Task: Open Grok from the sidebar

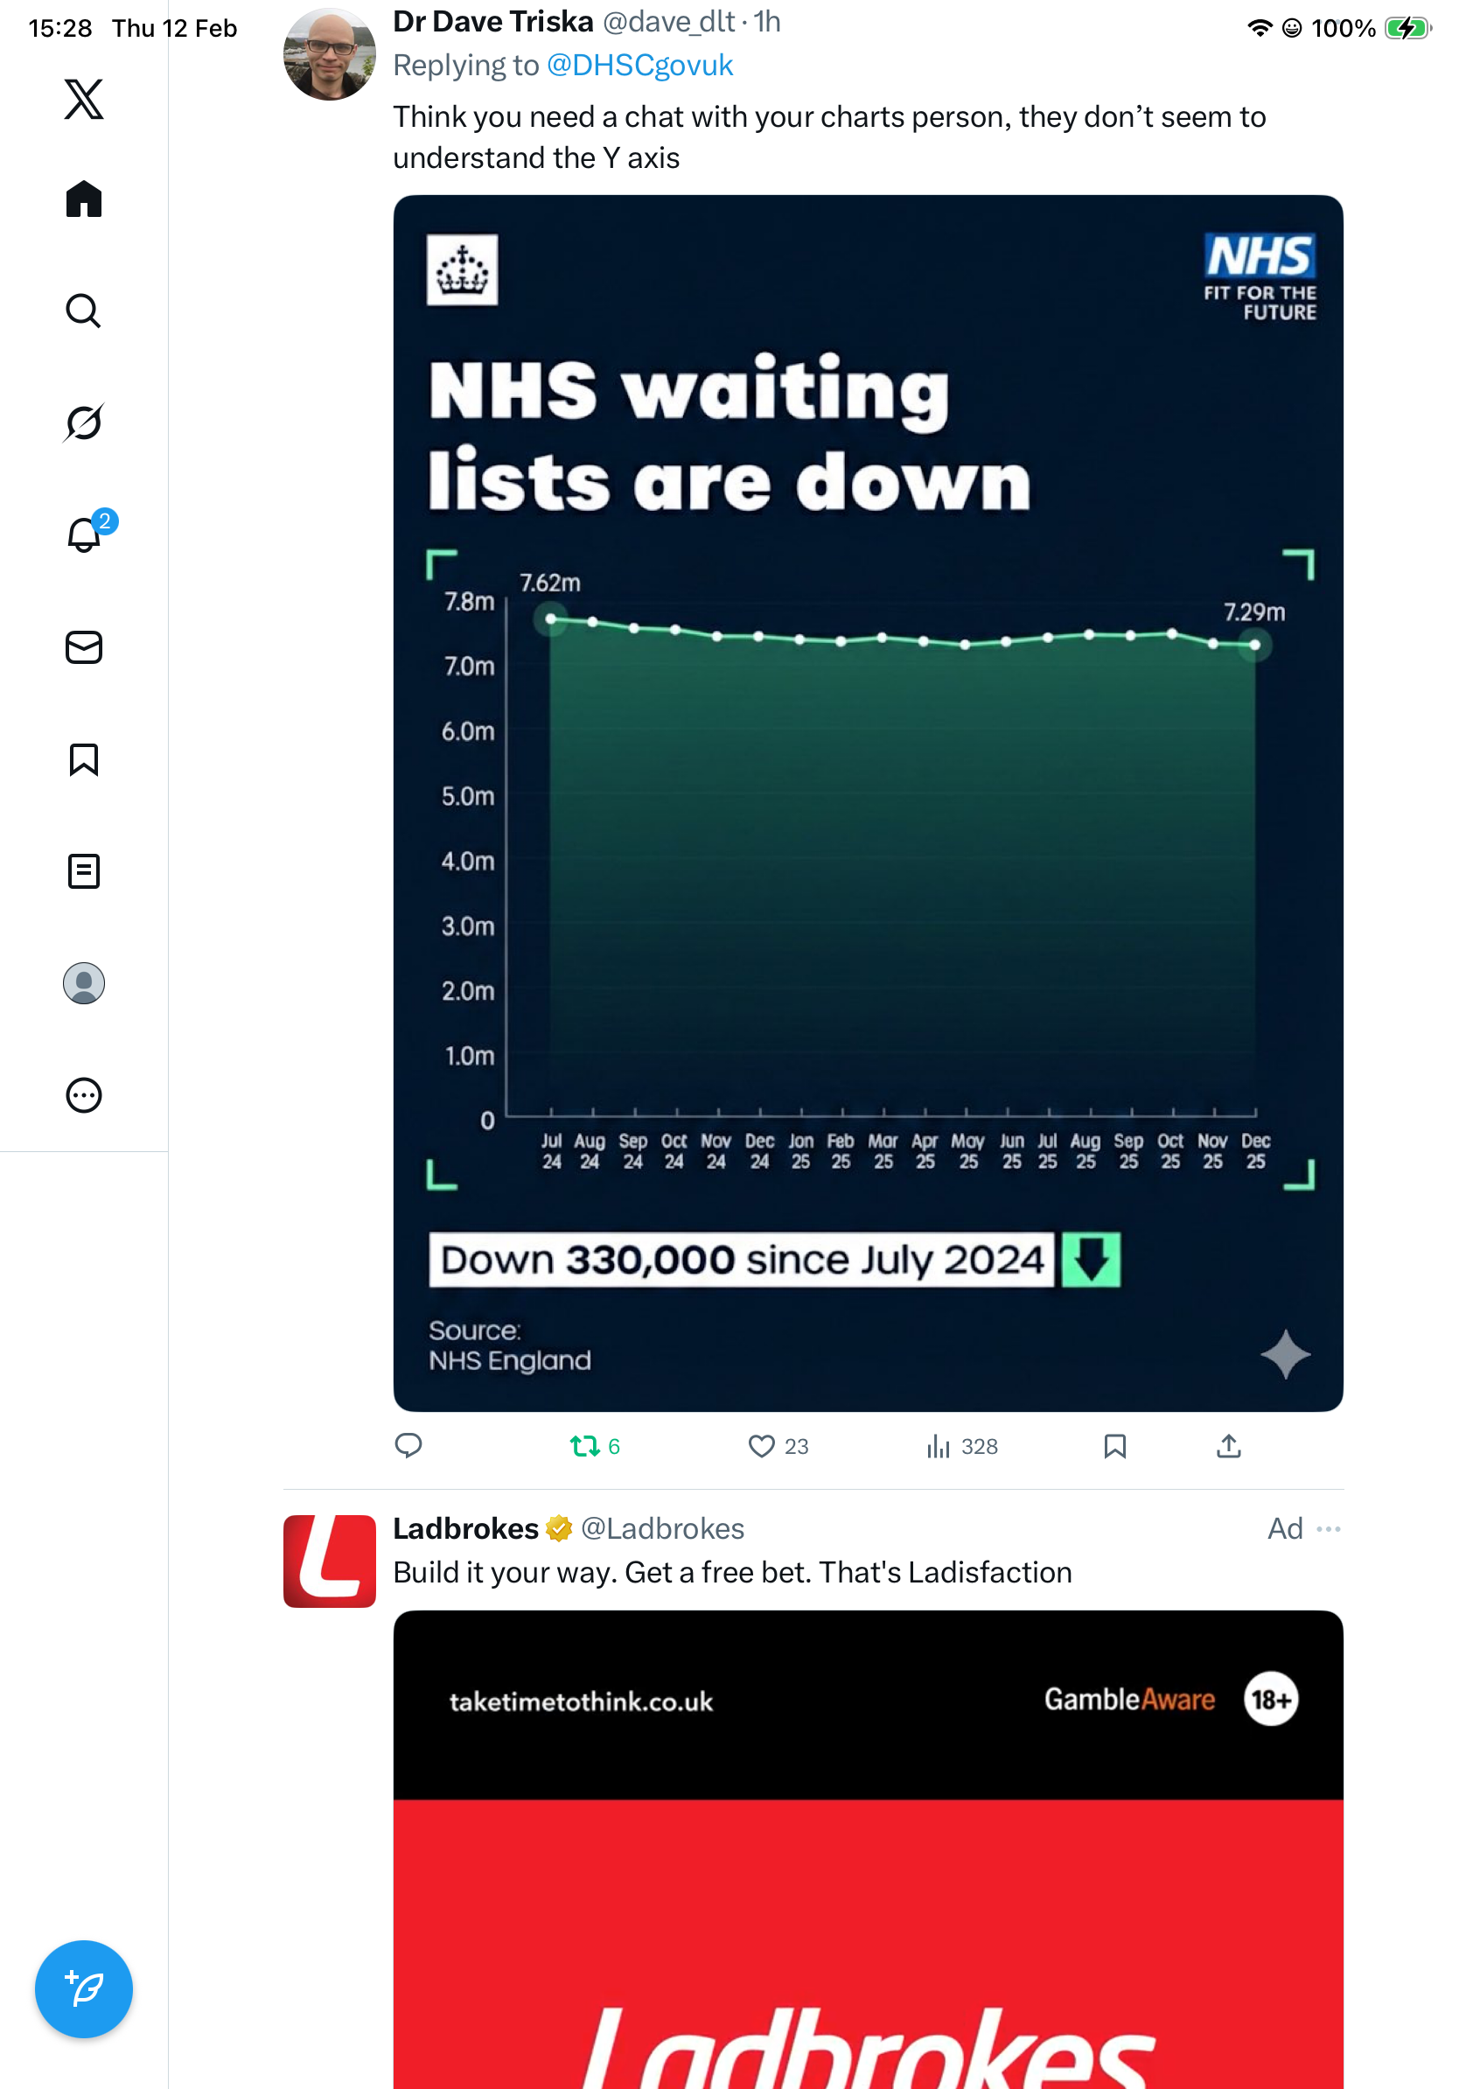Action: 84,423
